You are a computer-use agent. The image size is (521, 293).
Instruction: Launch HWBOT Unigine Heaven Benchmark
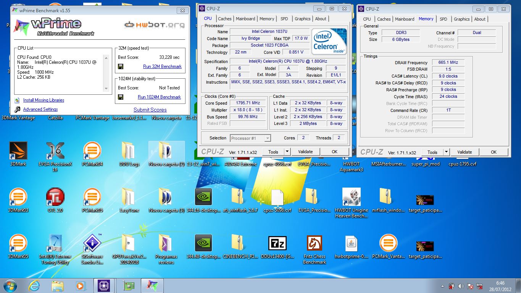(351, 202)
